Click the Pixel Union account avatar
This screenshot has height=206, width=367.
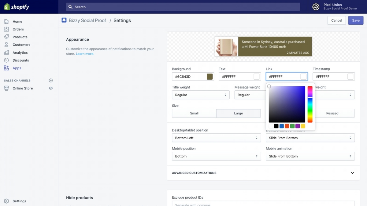tap(316, 7)
